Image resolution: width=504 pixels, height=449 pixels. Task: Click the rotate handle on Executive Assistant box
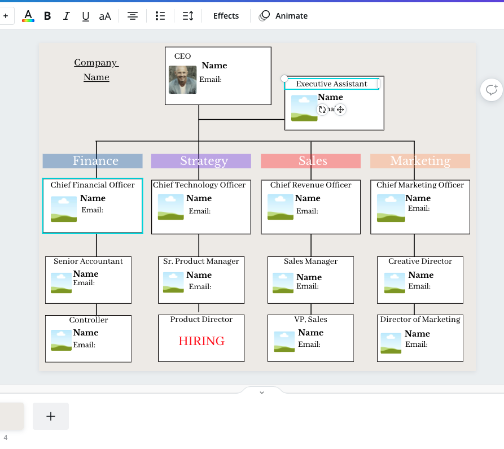[322, 110]
